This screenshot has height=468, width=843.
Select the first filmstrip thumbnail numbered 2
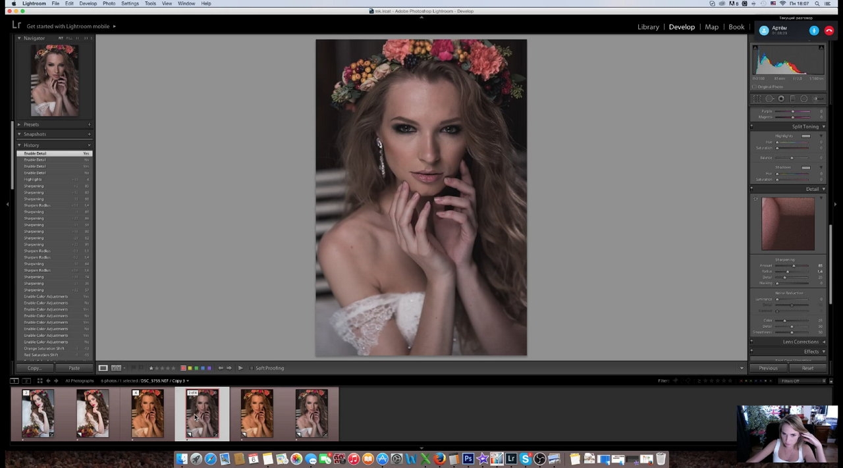[38, 413]
